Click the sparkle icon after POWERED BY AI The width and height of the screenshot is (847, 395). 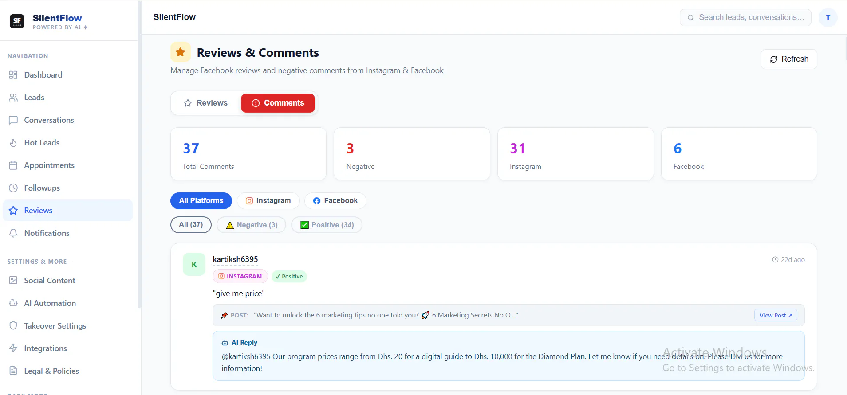click(x=86, y=27)
